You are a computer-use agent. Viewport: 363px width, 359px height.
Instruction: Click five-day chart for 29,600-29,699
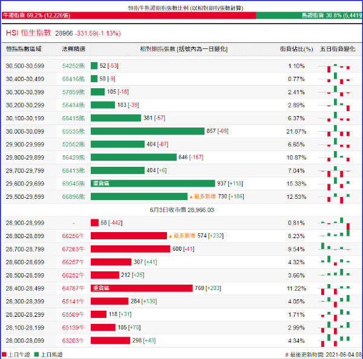coord(335,184)
